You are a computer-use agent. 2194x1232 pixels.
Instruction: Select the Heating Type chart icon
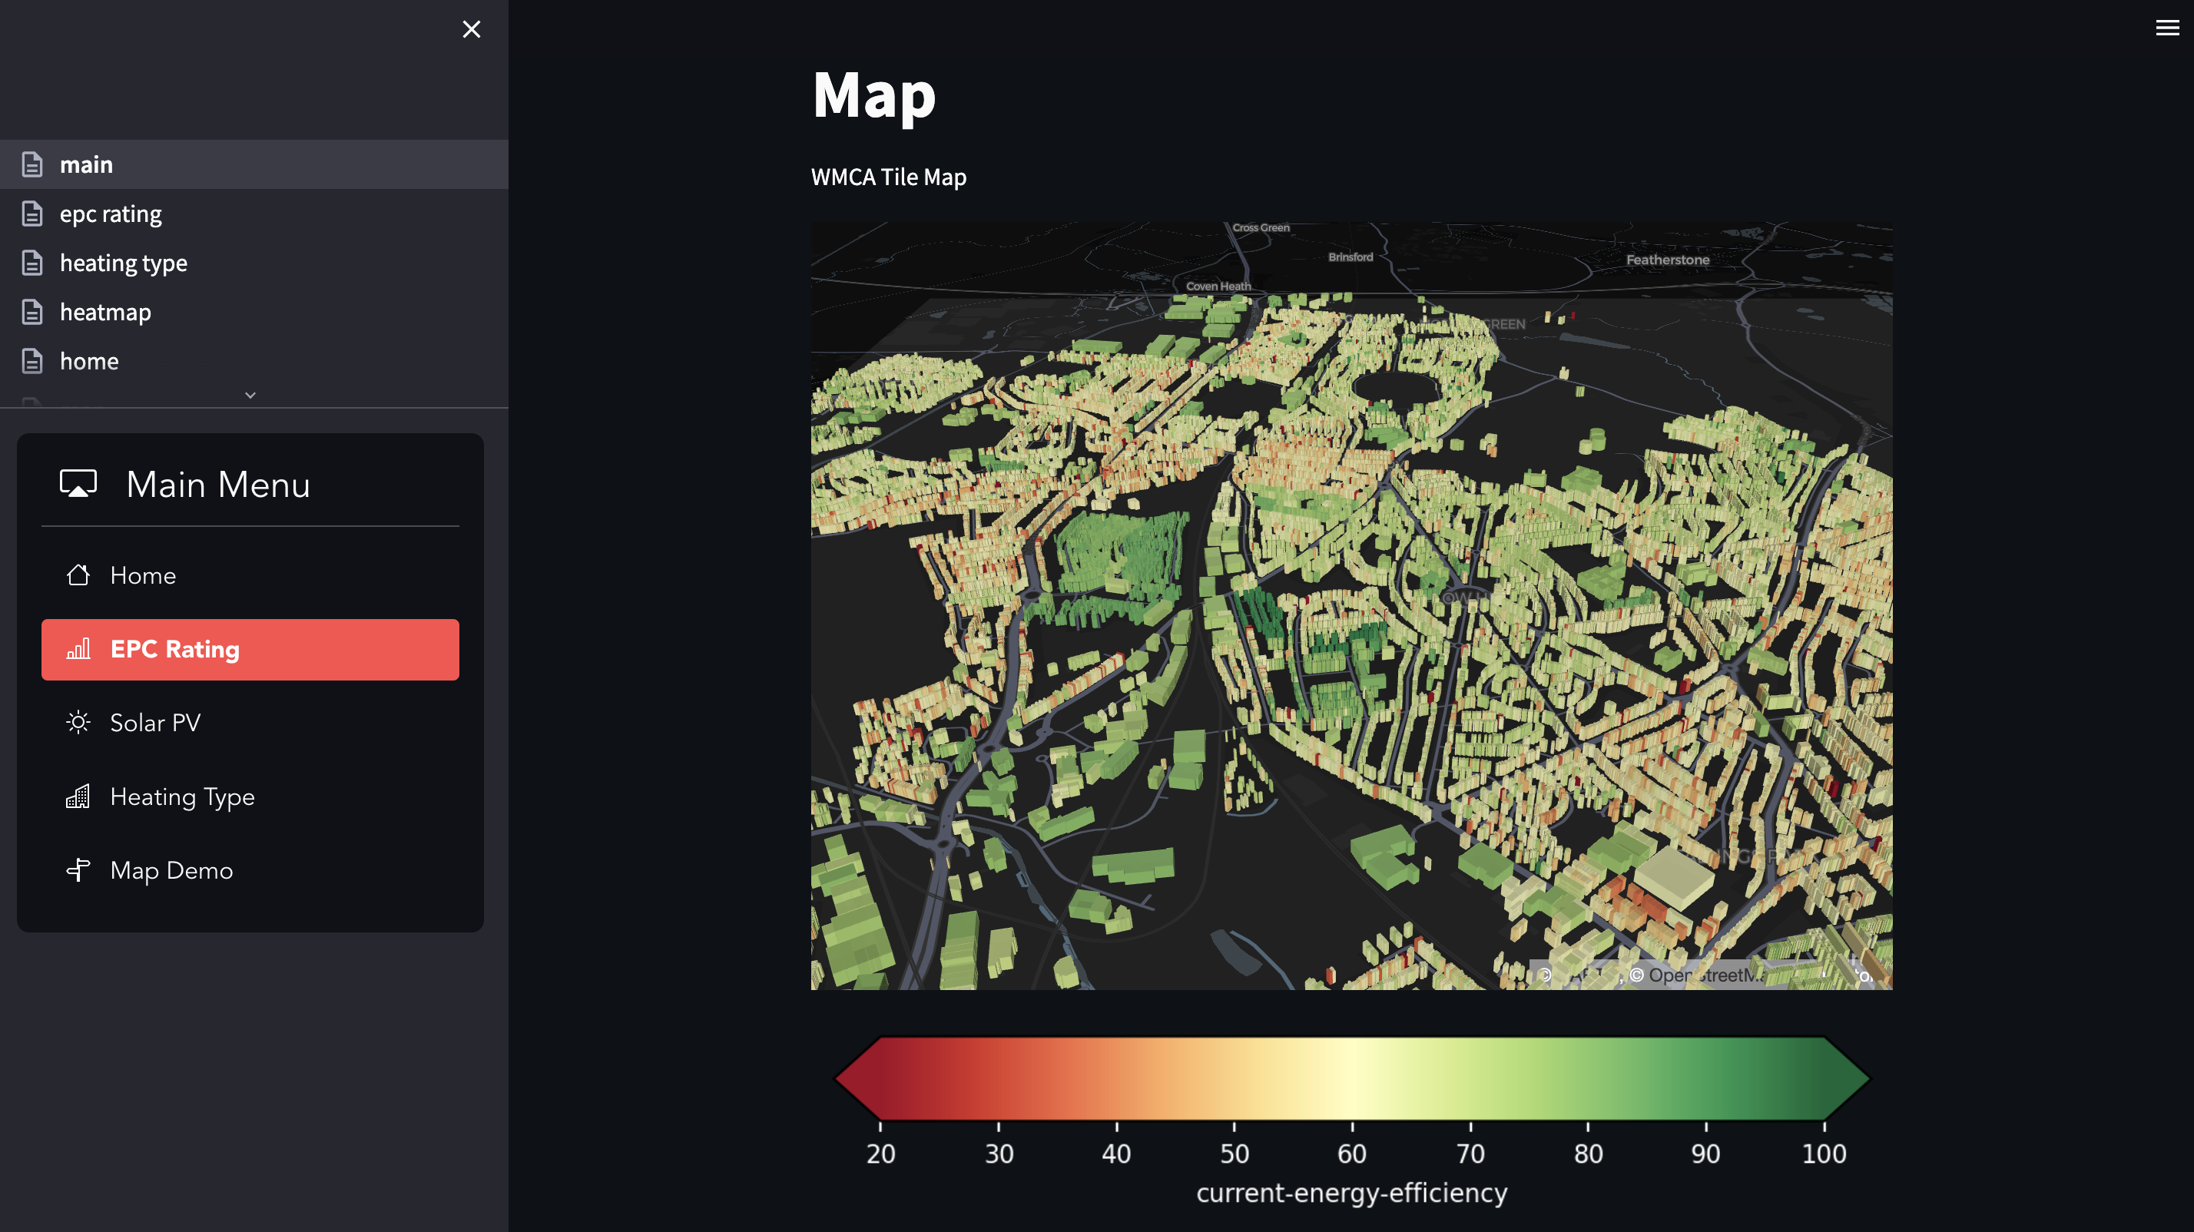pos(78,795)
